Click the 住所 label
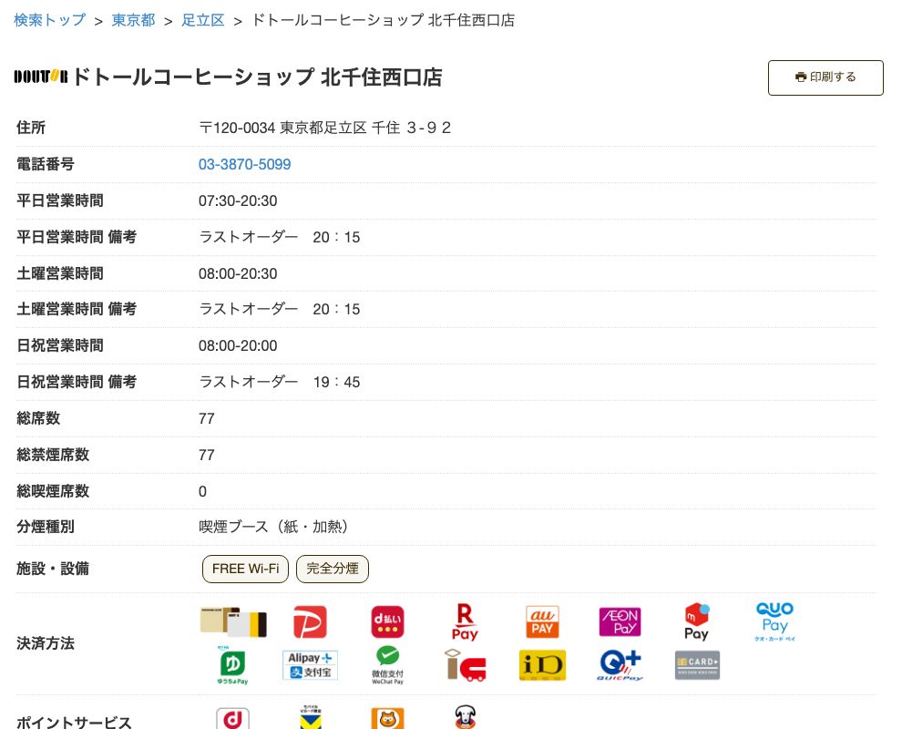This screenshot has width=902, height=729. coord(31,128)
